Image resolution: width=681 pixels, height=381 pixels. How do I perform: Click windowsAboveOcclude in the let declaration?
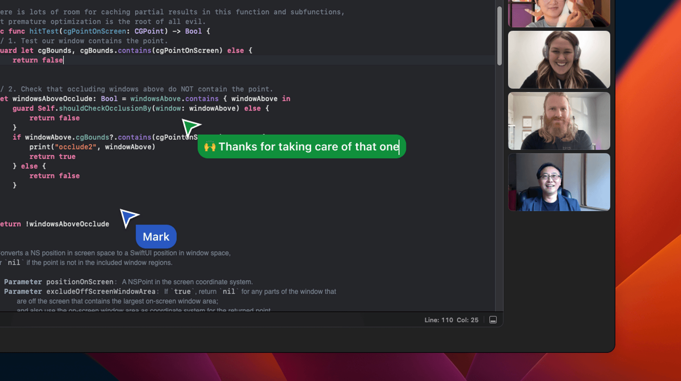pyautogui.click(x=52, y=99)
